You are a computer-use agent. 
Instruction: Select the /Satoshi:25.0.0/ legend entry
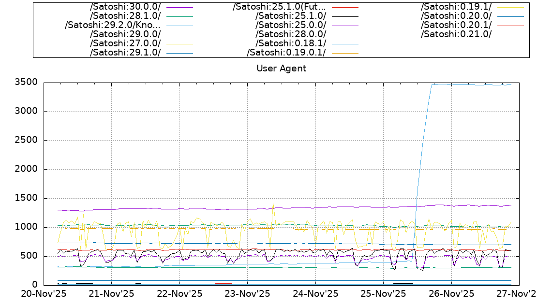coord(290,25)
